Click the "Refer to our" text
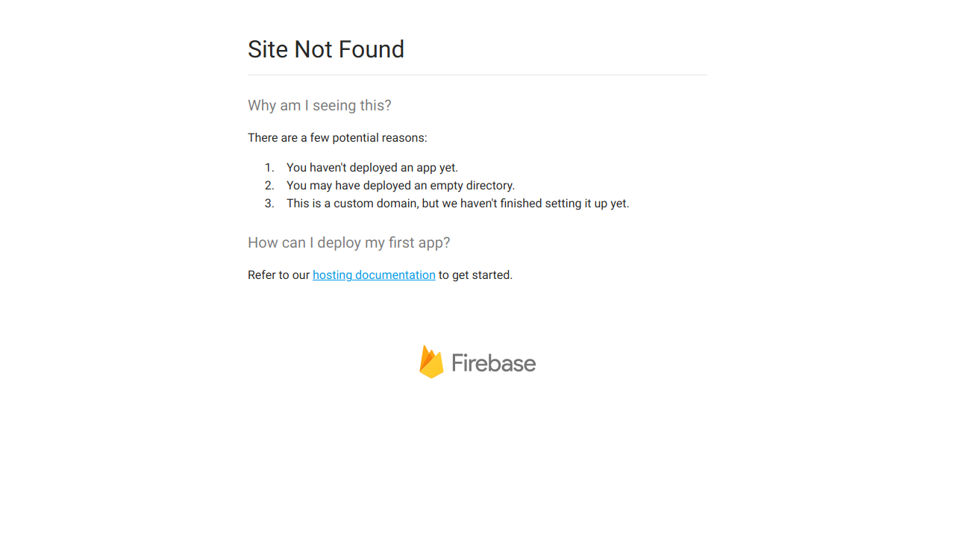This screenshot has width=955, height=537. tap(278, 275)
